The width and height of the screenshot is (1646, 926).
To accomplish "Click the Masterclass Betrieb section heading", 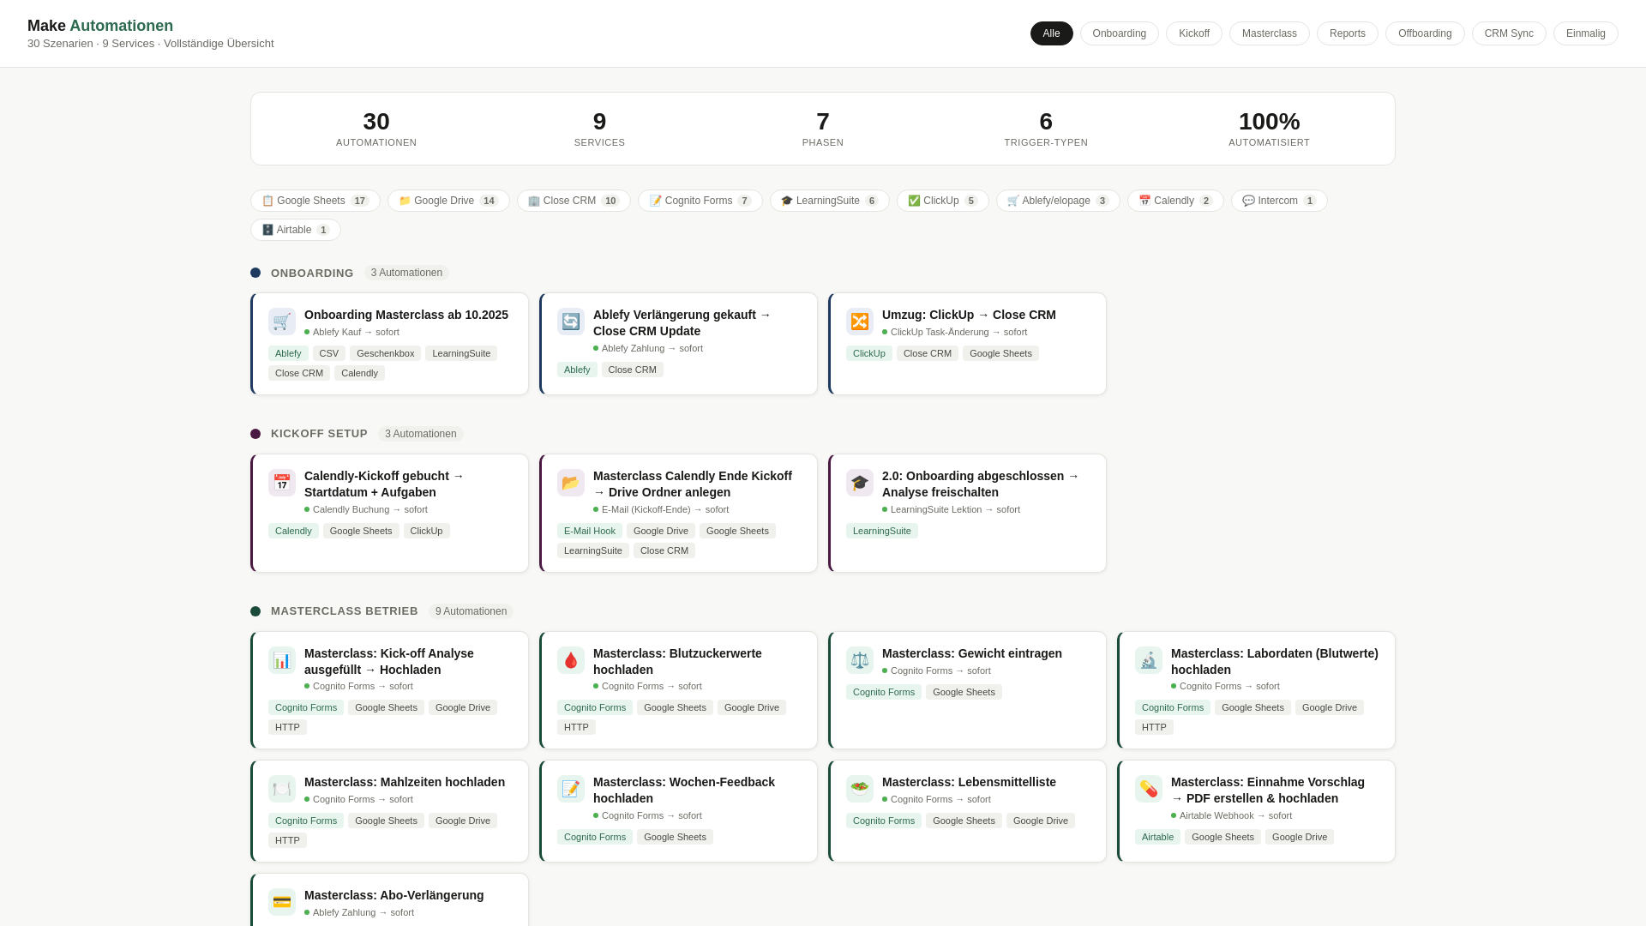I will point(345,611).
